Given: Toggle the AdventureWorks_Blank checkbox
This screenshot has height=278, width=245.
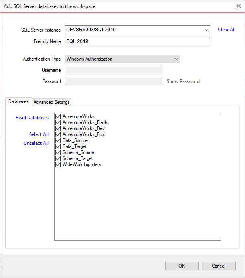Looking at the screenshot, I should pyautogui.click(x=58, y=122).
